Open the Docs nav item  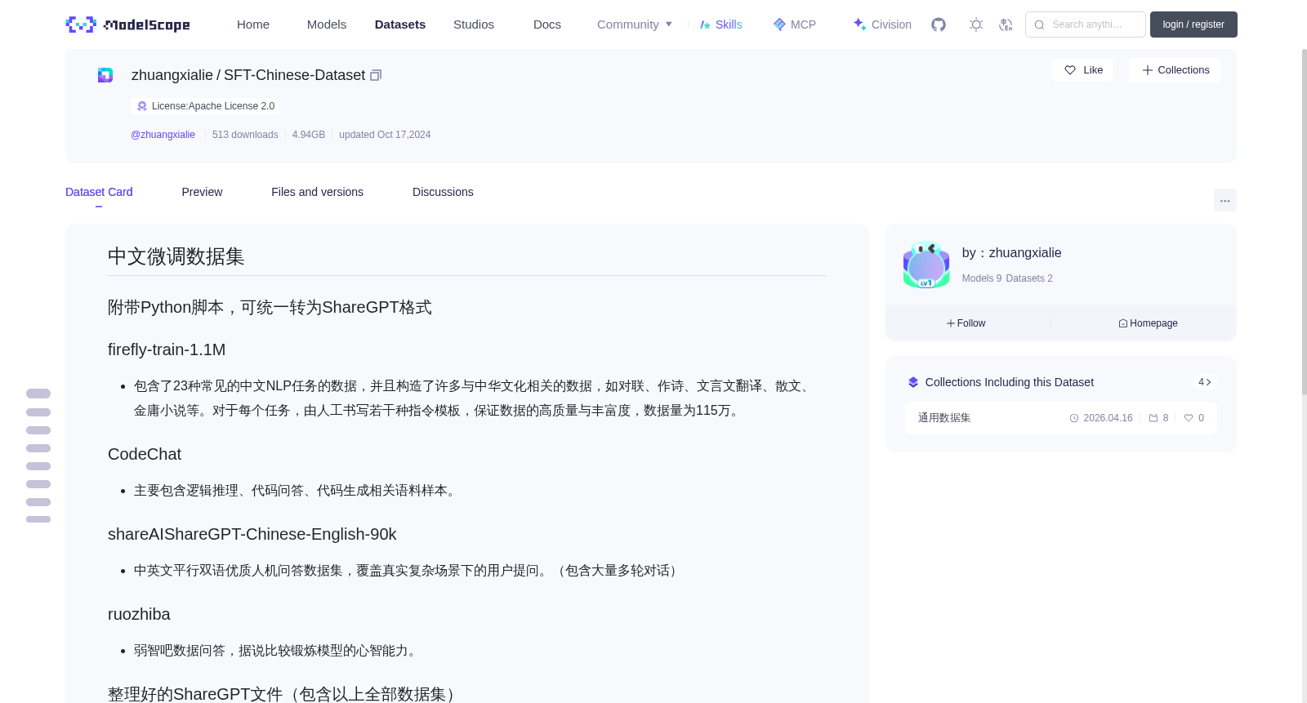point(547,24)
